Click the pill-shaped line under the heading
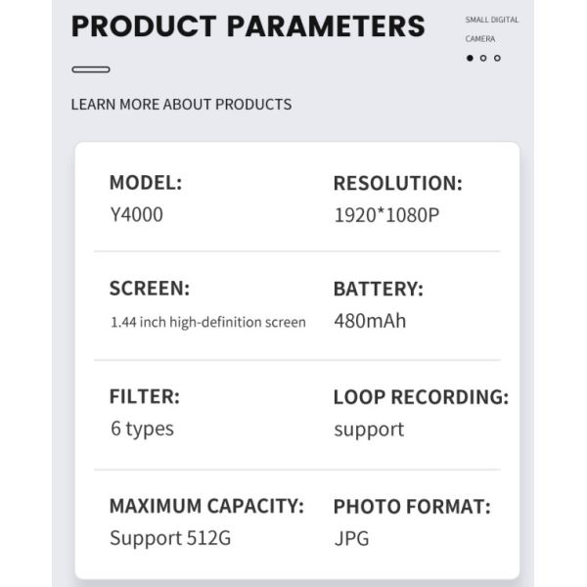Viewport: 587px width, 587px height. coord(91,69)
